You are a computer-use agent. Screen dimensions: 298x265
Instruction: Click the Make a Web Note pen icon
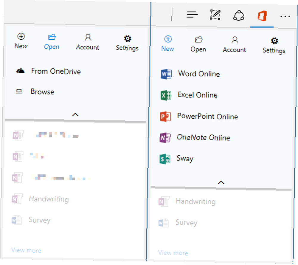click(215, 15)
